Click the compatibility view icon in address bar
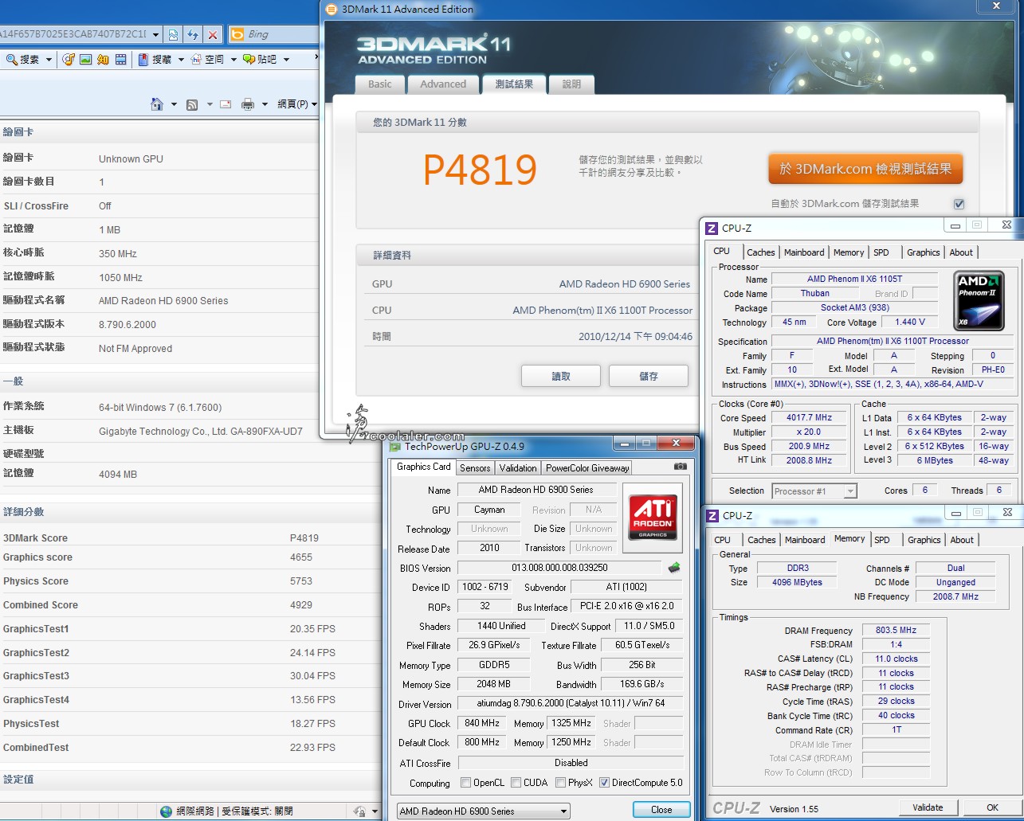The width and height of the screenshot is (1024, 821). pyautogui.click(x=173, y=34)
